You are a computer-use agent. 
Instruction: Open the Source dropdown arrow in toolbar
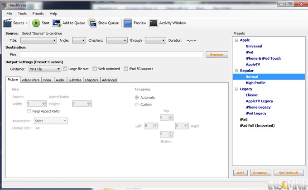coord(27,23)
